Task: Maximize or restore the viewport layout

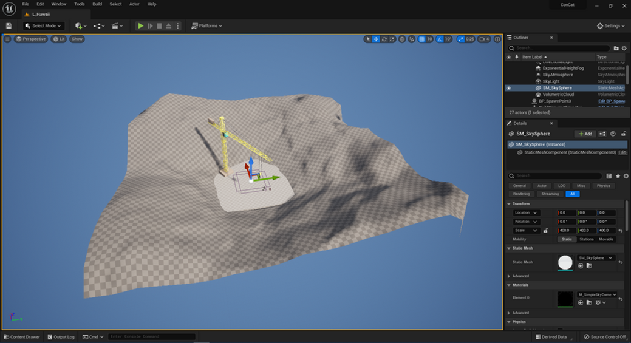Action: point(497,39)
